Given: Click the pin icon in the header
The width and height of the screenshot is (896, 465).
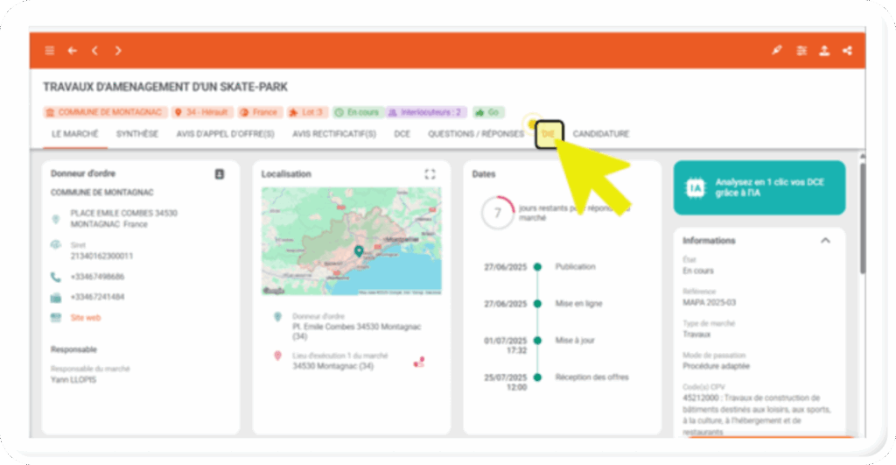Looking at the screenshot, I should (776, 51).
